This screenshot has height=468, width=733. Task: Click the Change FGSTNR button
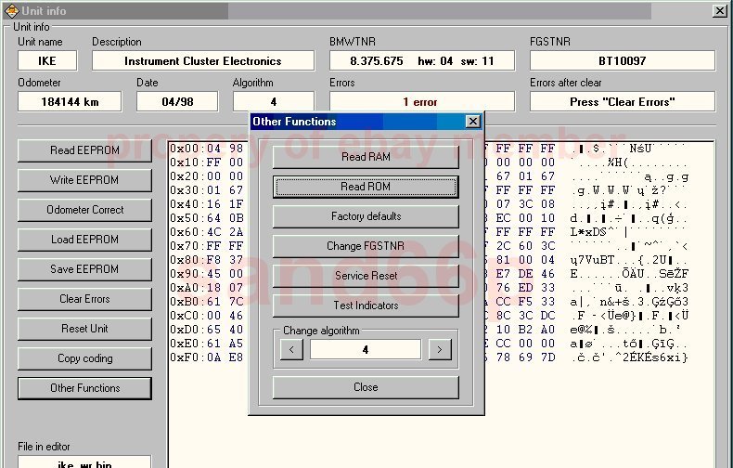366,246
